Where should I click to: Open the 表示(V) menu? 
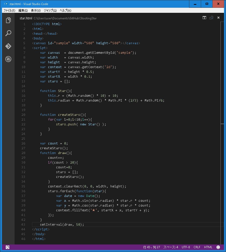click(x=36, y=11)
